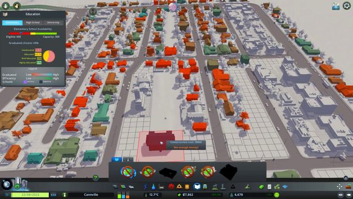Open the Landscaping tools menu
Image resolution: width=353 pixels, height=199 pixels.
coord(247,187)
